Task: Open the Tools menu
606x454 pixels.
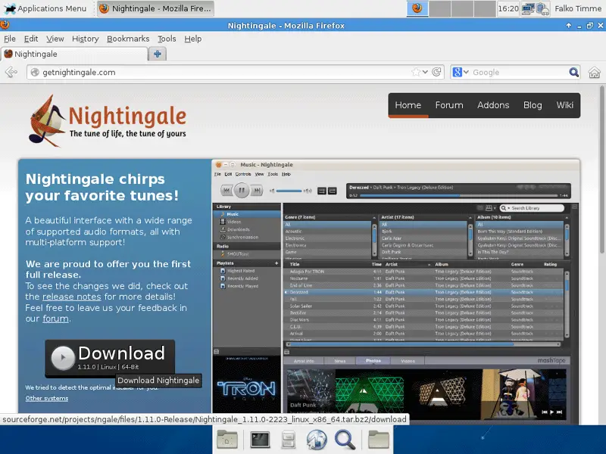Action: [167, 39]
